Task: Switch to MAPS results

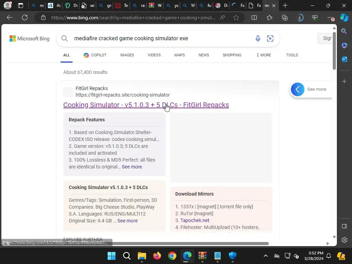Action: (x=179, y=55)
